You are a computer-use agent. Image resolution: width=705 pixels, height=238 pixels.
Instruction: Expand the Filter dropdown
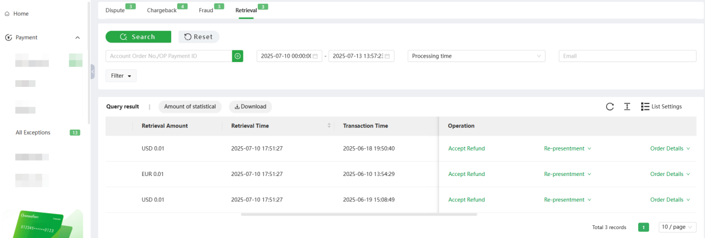(121, 76)
